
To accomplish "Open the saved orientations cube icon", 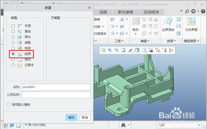I will [137, 50].
